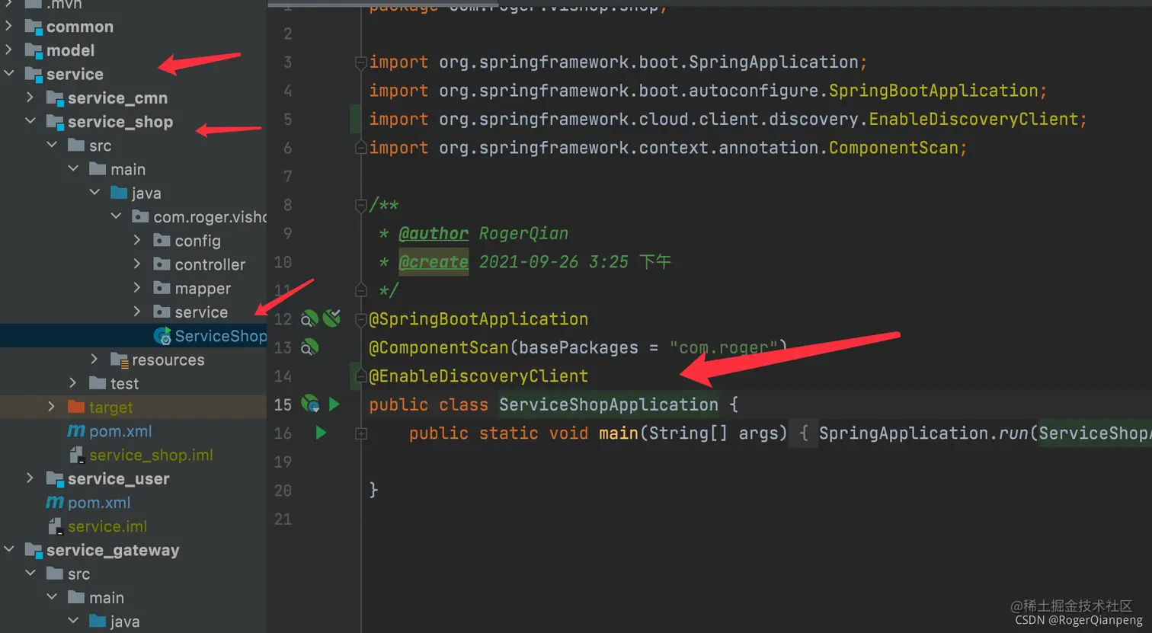The width and height of the screenshot is (1152, 633).
Task: Fold the Javadoc comment at line 8
Action: [361, 205]
